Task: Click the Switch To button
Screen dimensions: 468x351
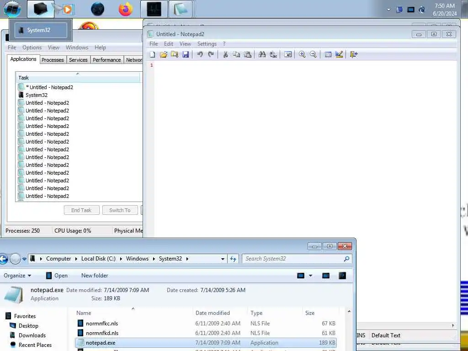Action: pos(120,210)
